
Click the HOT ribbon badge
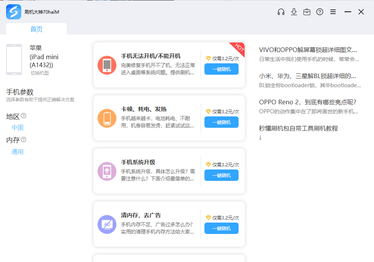pyautogui.click(x=239, y=48)
